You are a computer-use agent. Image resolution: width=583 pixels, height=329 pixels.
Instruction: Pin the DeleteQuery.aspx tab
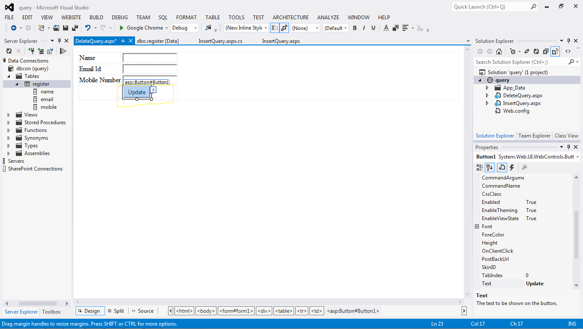123,41
